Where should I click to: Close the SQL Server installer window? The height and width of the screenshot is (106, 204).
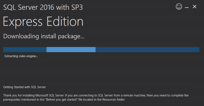click(194, 7)
